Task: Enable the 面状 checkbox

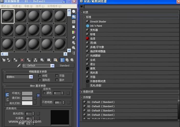Action: click(x=57, y=80)
